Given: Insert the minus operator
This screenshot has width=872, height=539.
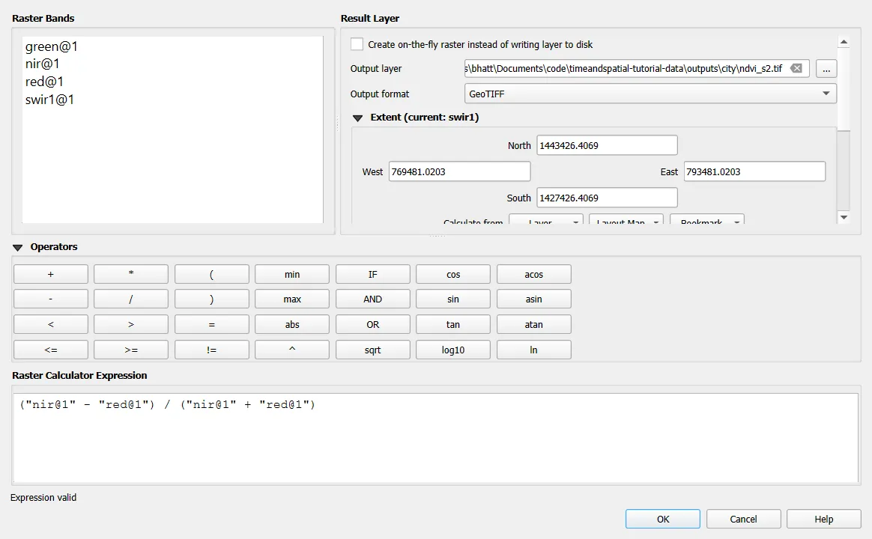Looking at the screenshot, I should [51, 299].
